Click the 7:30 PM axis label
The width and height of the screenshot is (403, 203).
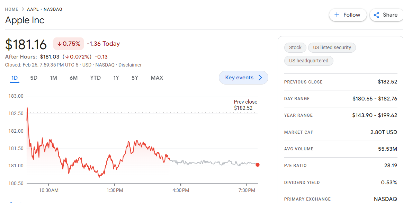247,191
